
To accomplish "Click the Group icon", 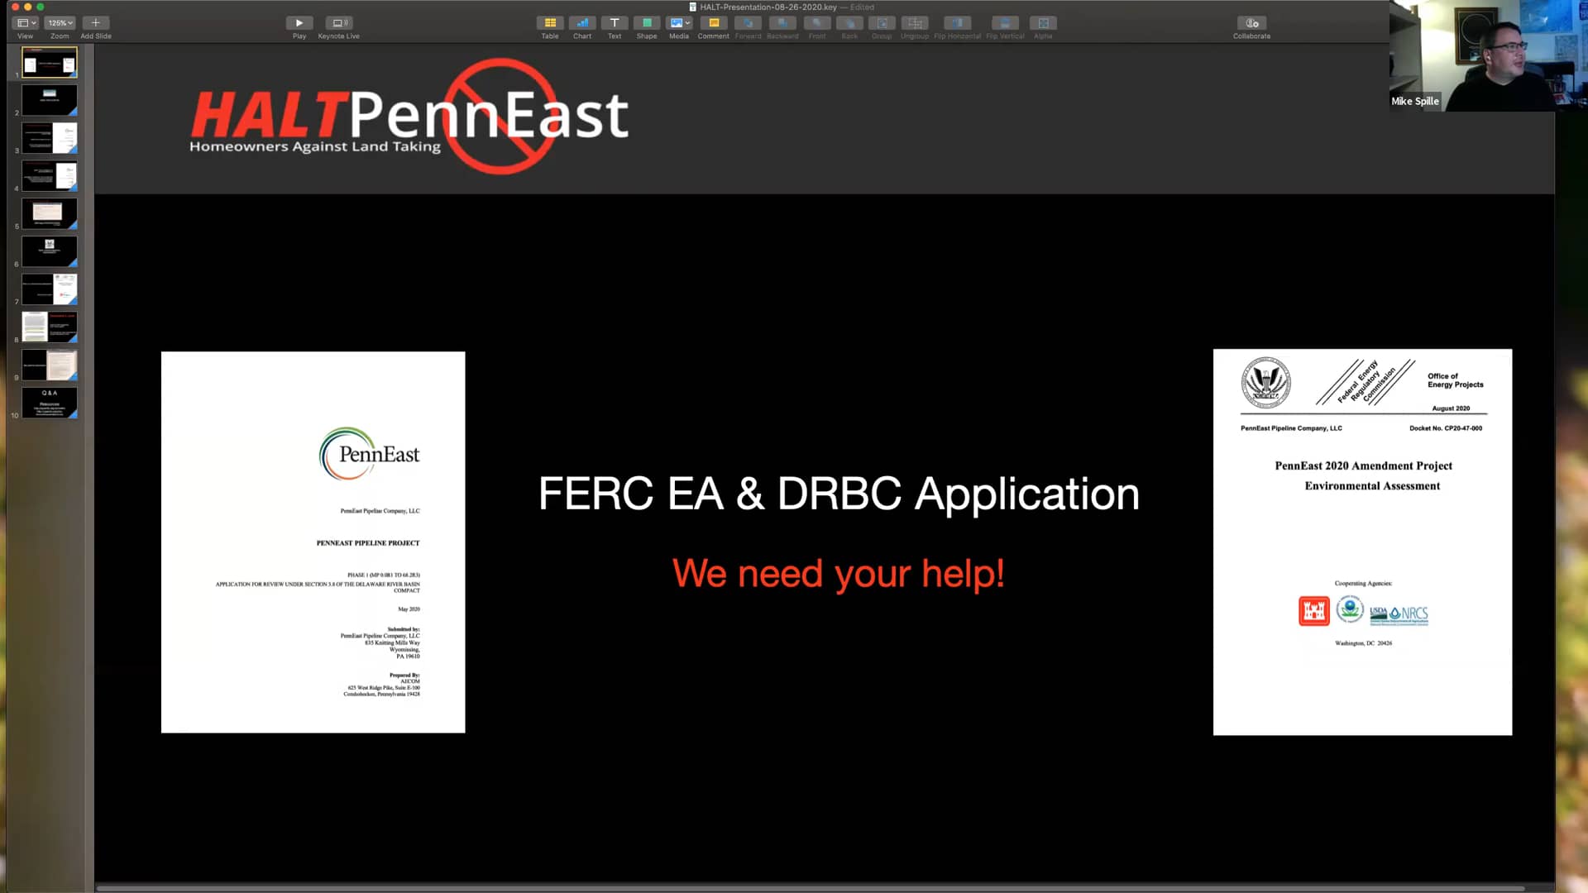I will (x=882, y=23).
